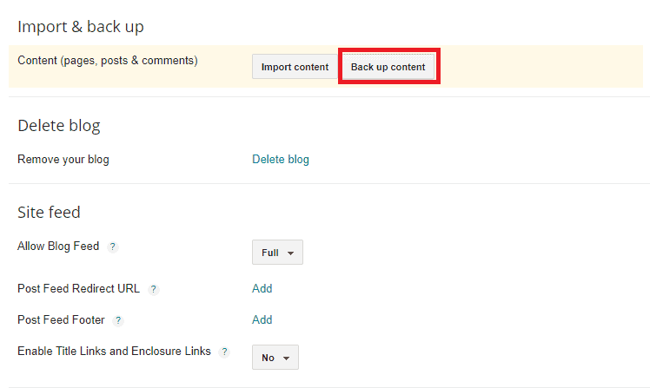650x388 pixels.
Task: Expand the Allow Blog Feed Full dropdown
Action: click(x=277, y=253)
